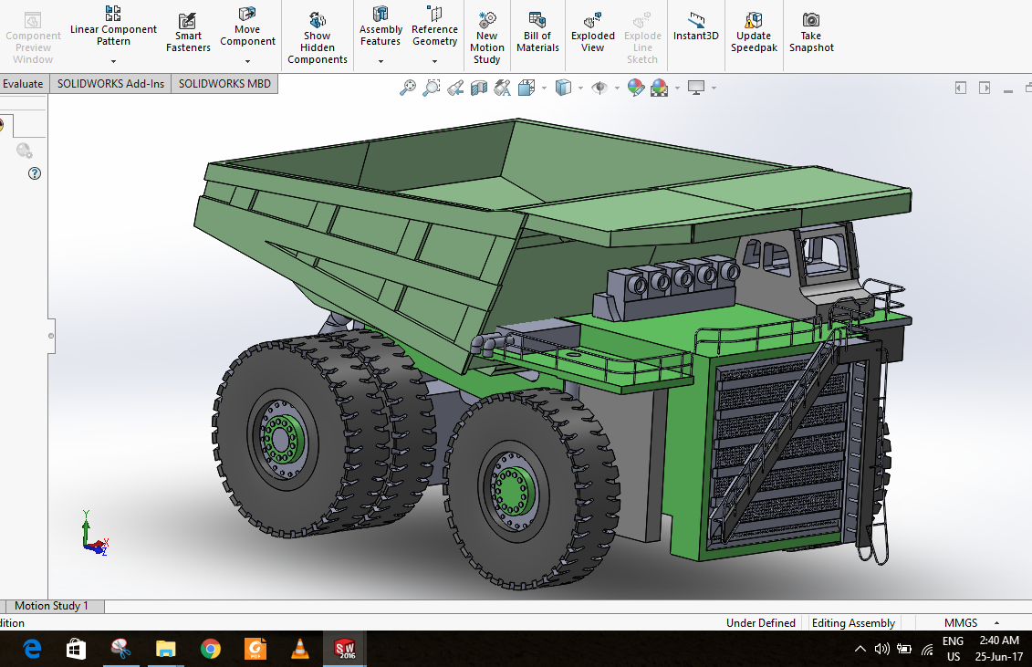
Task: Click the MMGS unit system status field
Action: [960, 623]
